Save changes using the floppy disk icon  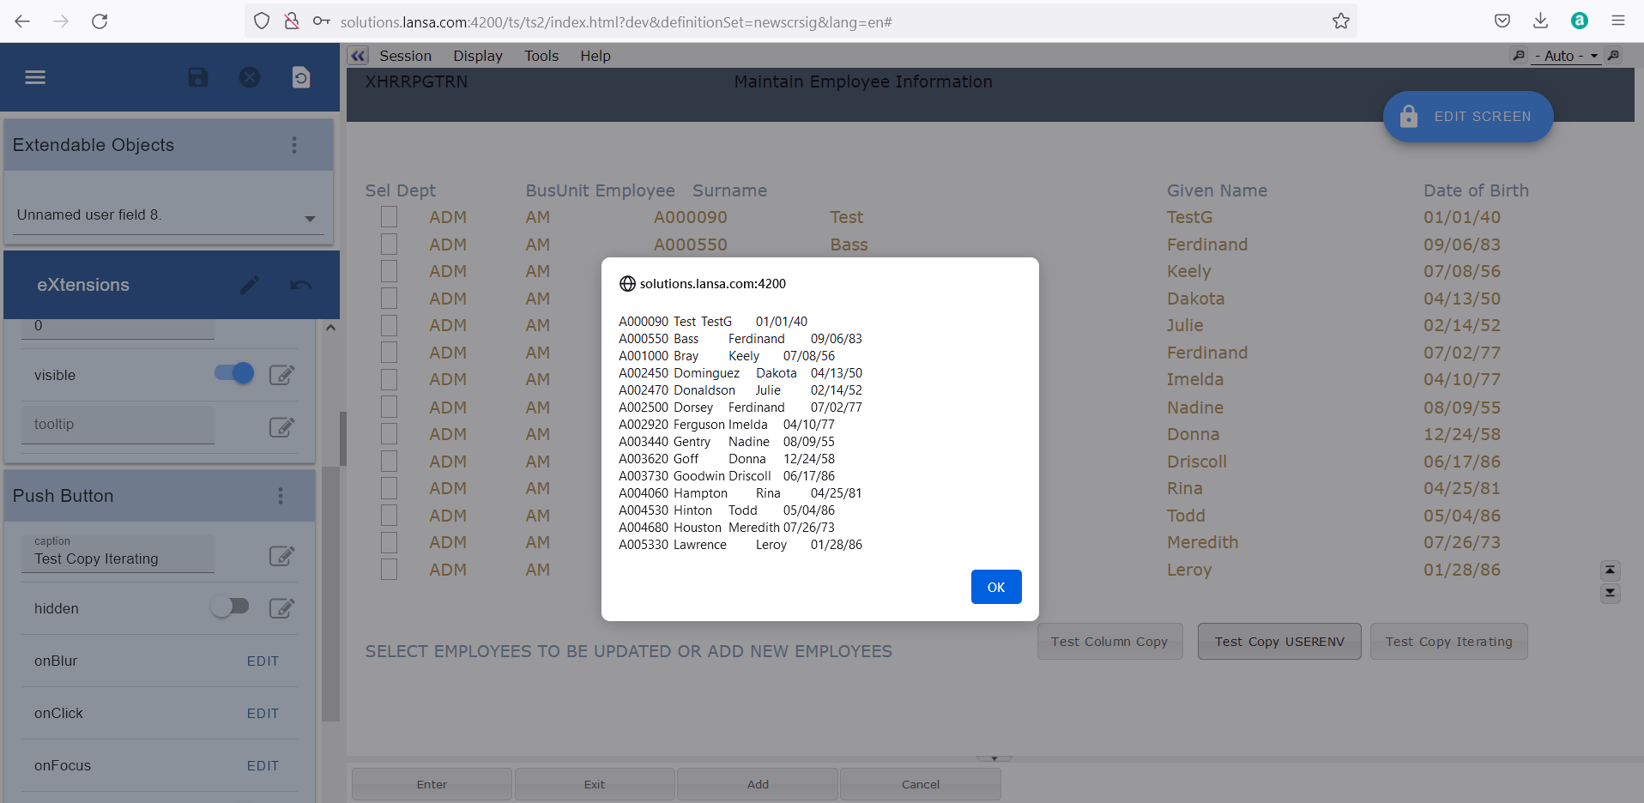point(197,77)
